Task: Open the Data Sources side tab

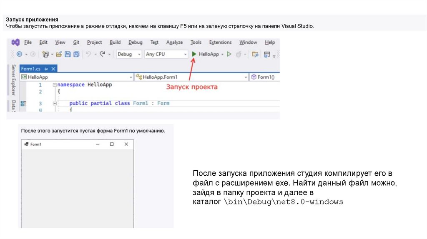Action: (x=13, y=106)
